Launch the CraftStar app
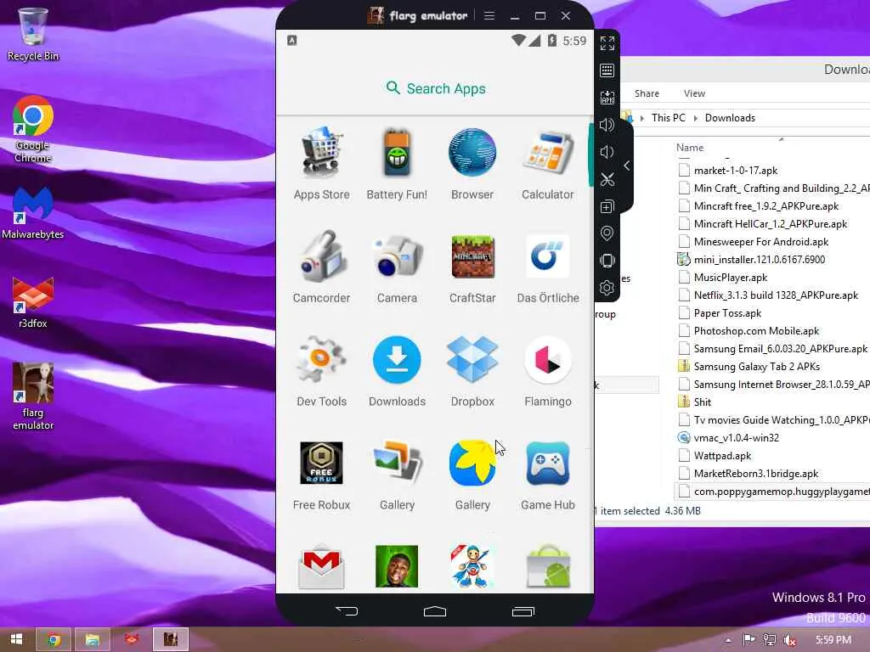The height and width of the screenshot is (652, 870). (x=472, y=267)
